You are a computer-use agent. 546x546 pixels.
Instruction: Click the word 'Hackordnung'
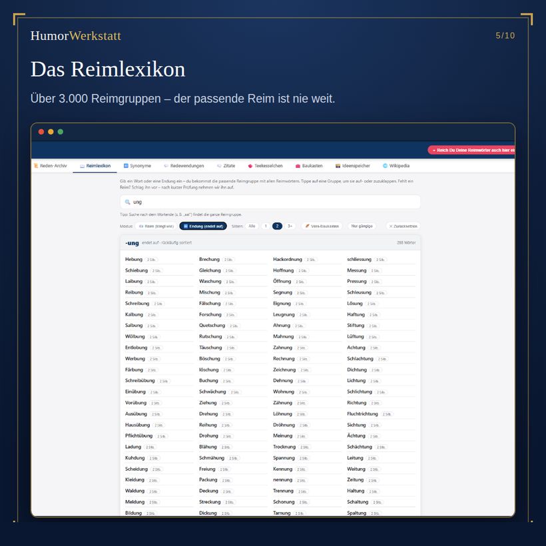tap(287, 260)
